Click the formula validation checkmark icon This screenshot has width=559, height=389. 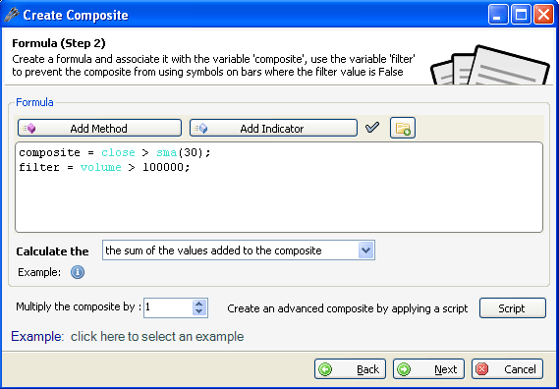click(x=372, y=128)
